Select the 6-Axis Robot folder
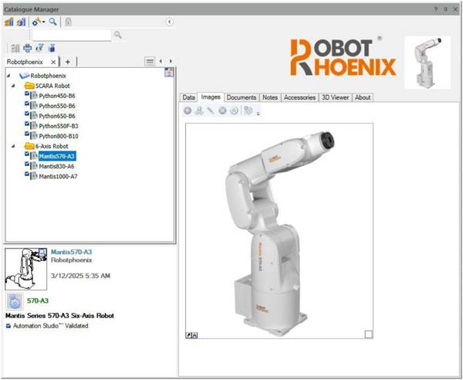 coord(52,146)
